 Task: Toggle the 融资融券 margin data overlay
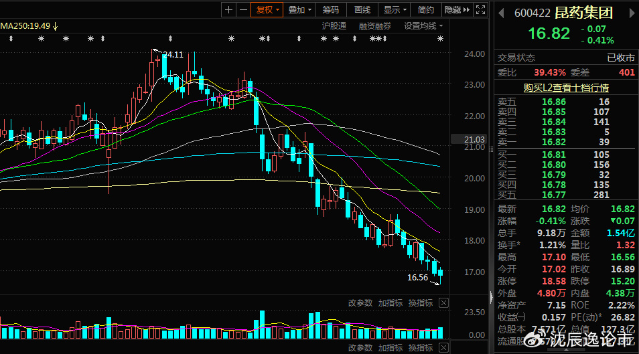pyautogui.click(x=375, y=26)
